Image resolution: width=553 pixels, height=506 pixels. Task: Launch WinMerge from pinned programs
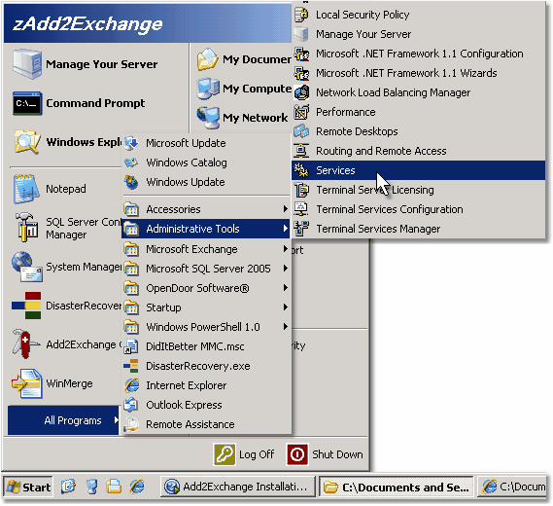(26, 383)
